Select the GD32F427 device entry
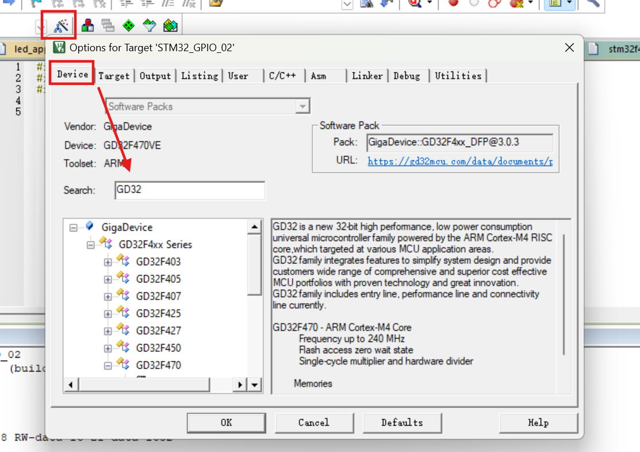640x452 pixels. (158, 331)
